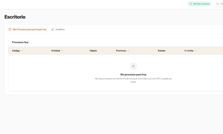Click the 254 días restantes badge
223x134 pixels.
pyautogui.click(x=200, y=4)
